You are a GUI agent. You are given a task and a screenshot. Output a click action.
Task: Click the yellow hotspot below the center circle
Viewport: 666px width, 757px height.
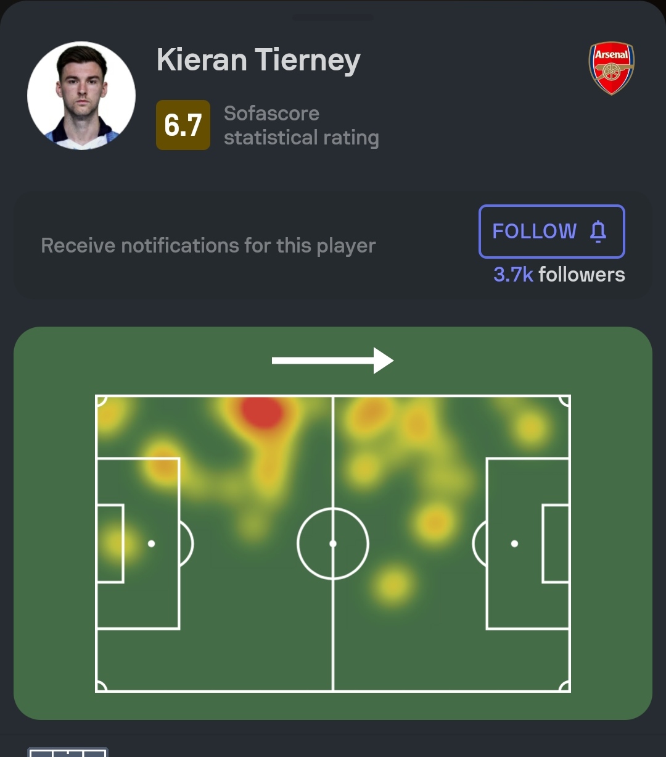393,583
